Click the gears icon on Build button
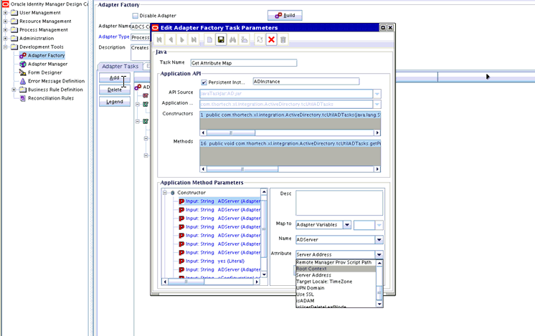 pos(278,15)
